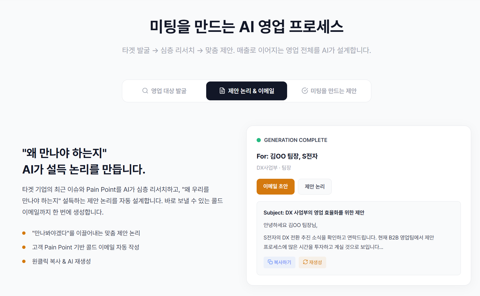Click the document icon on 제안 논리 & 이메일 tab

click(x=222, y=91)
